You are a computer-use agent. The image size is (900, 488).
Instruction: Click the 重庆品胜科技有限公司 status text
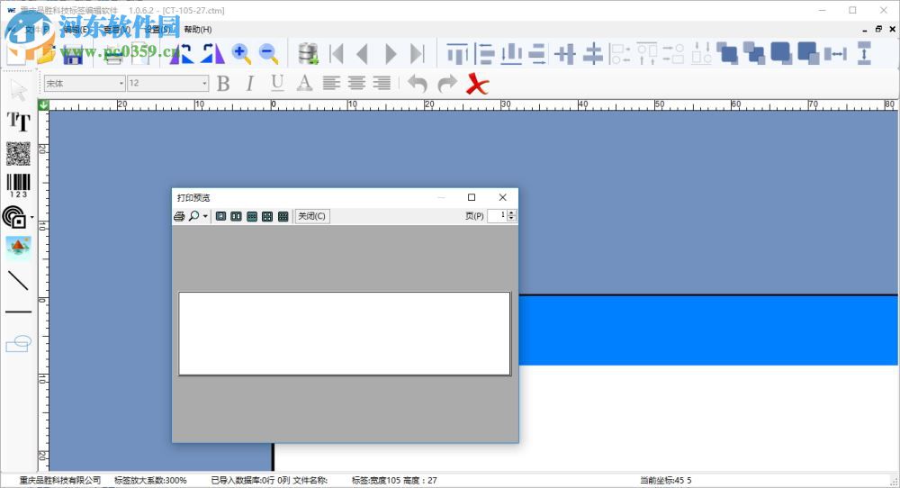pos(59,481)
